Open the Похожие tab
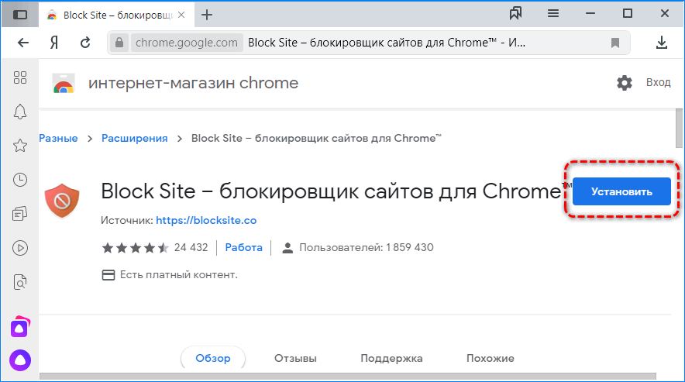This screenshot has width=685, height=382. (490, 359)
